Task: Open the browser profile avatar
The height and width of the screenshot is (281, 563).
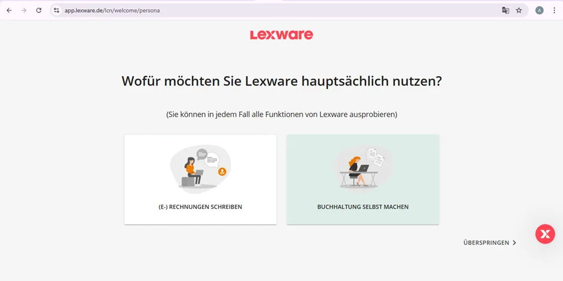Action: click(539, 10)
